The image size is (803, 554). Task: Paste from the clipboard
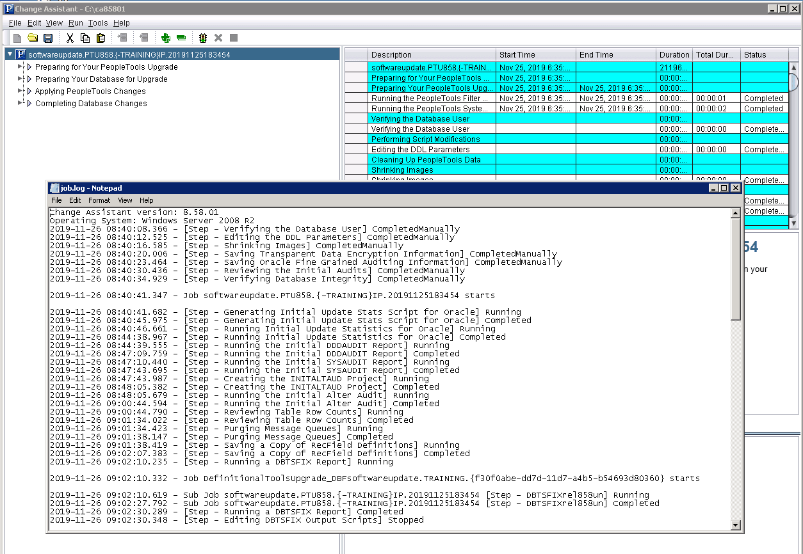click(x=100, y=37)
